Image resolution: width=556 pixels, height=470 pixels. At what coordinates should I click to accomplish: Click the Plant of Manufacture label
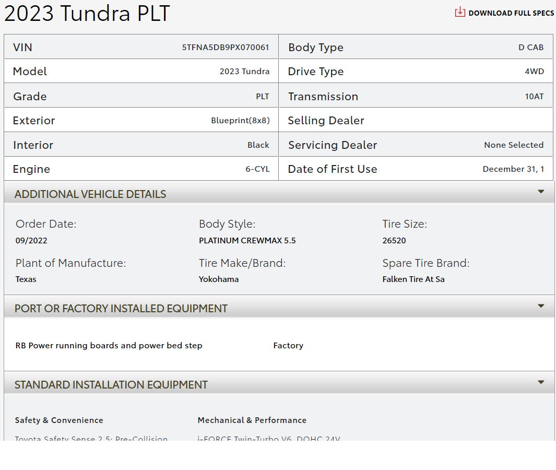70,263
